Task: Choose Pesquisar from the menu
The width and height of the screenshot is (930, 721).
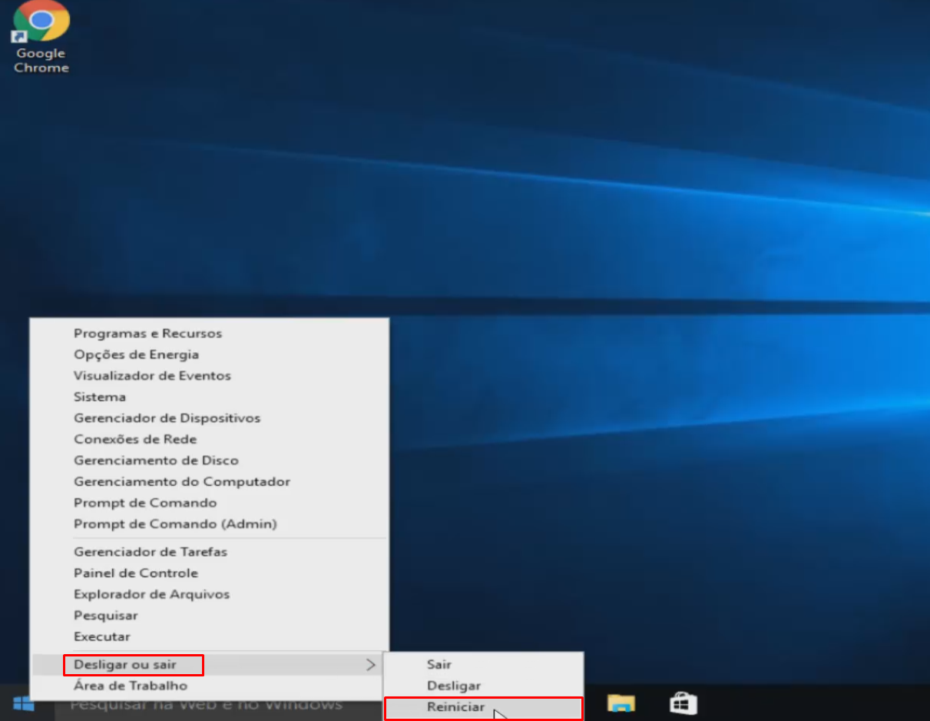Action: (x=209, y=615)
